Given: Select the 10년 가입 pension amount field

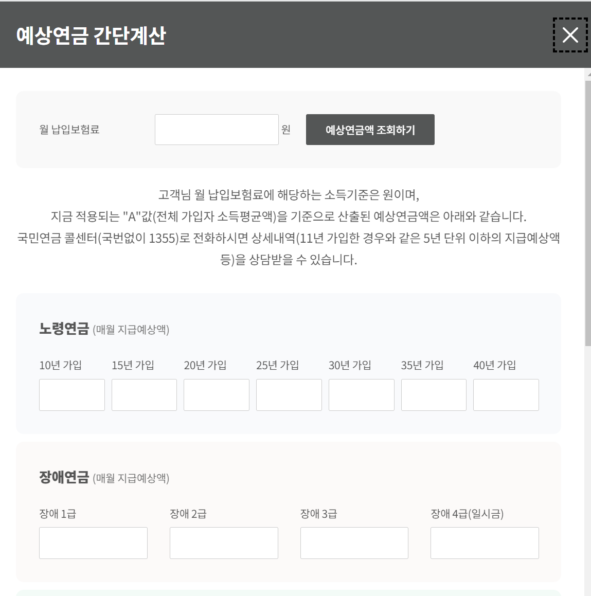Looking at the screenshot, I should coord(72,395).
